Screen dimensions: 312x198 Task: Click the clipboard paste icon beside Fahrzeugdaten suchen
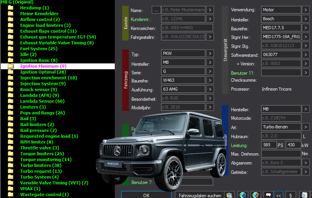[x=229, y=195]
